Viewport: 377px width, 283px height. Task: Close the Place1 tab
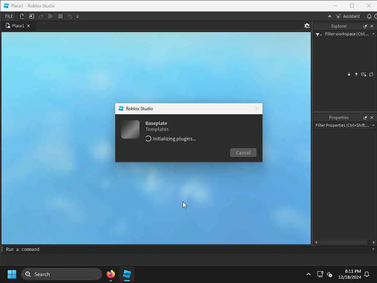(28, 26)
